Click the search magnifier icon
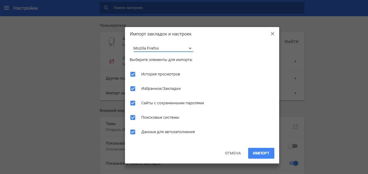 106,8
